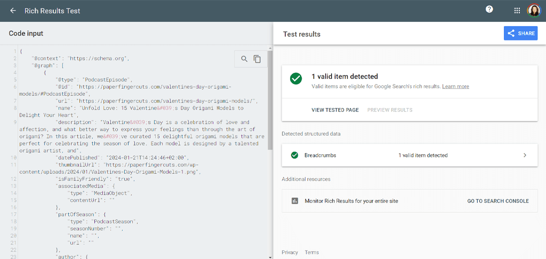Open the Privacy link
This screenshot has height=259, width=546.
(290, 253)
